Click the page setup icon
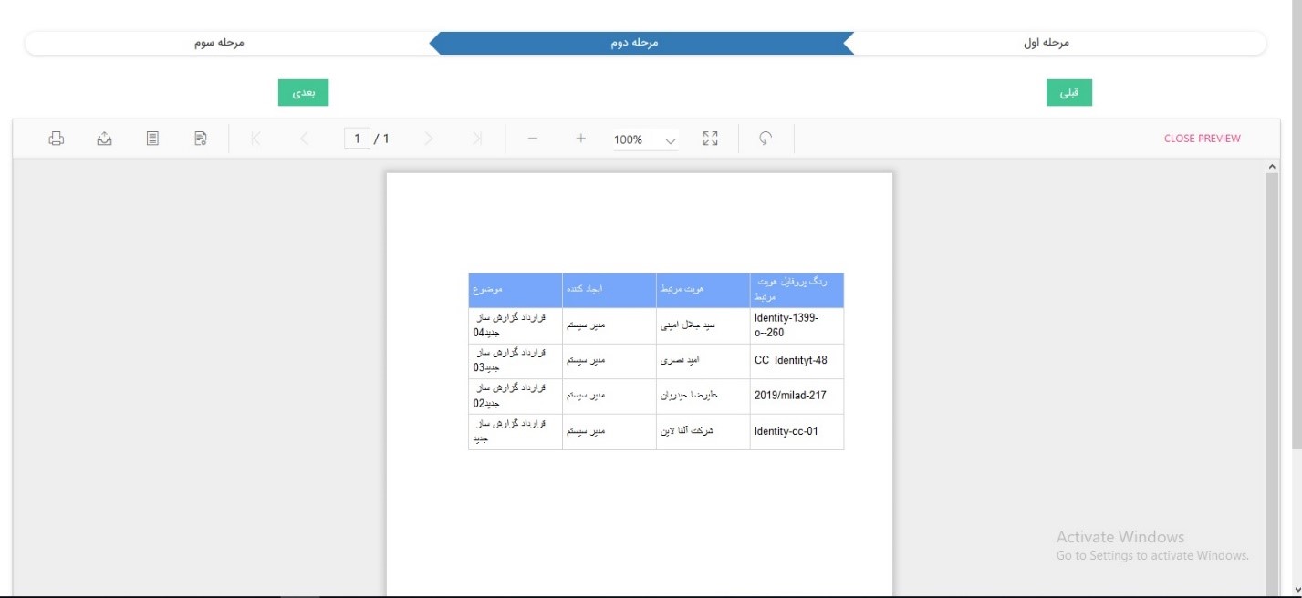 pyautogui.click(x=201, y=139)
